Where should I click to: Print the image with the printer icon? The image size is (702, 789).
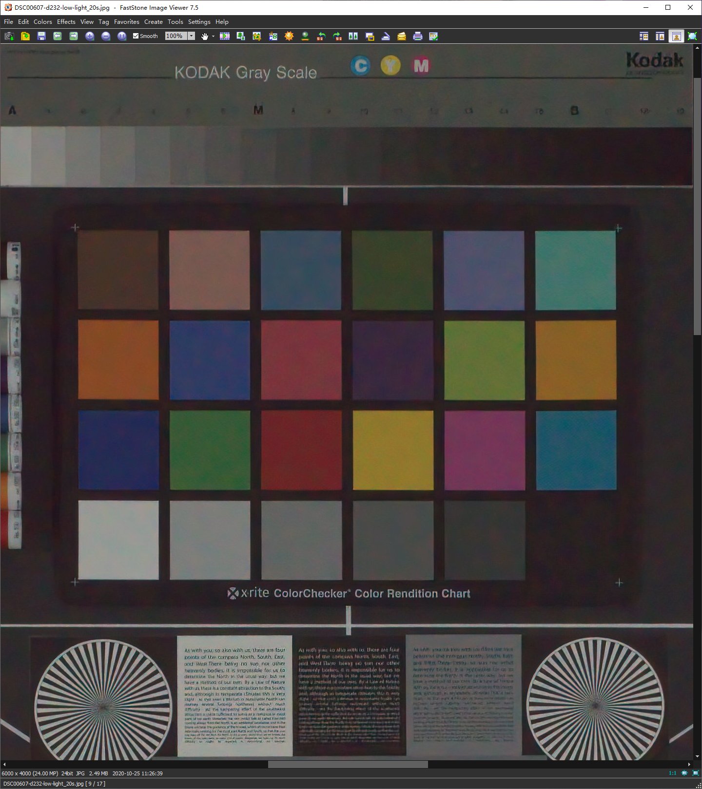418,36
